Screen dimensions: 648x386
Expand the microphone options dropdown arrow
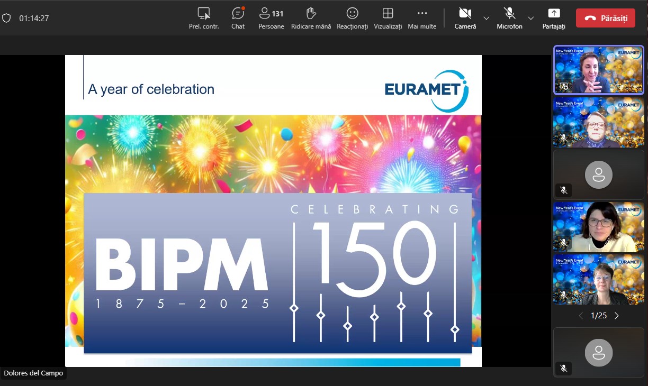point(530,18)
